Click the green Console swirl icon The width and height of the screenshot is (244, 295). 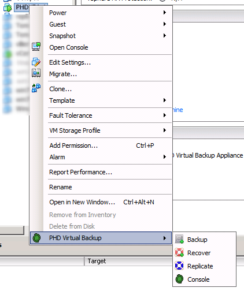179,279
